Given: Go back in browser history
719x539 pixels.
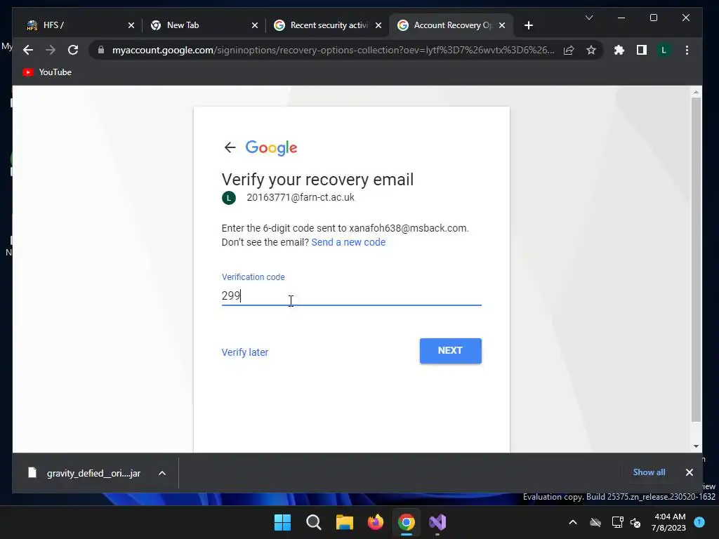Looking at the screenshot, I should [28, 50].
